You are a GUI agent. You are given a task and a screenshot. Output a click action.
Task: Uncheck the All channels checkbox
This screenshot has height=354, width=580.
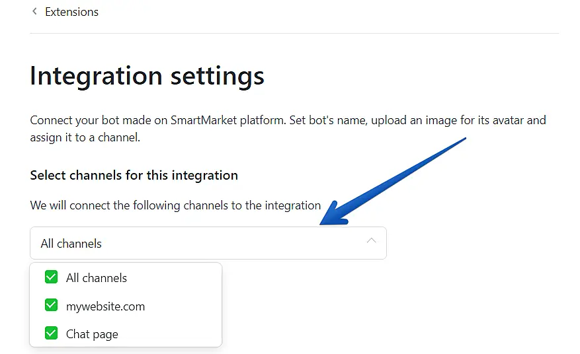point(51,277)
